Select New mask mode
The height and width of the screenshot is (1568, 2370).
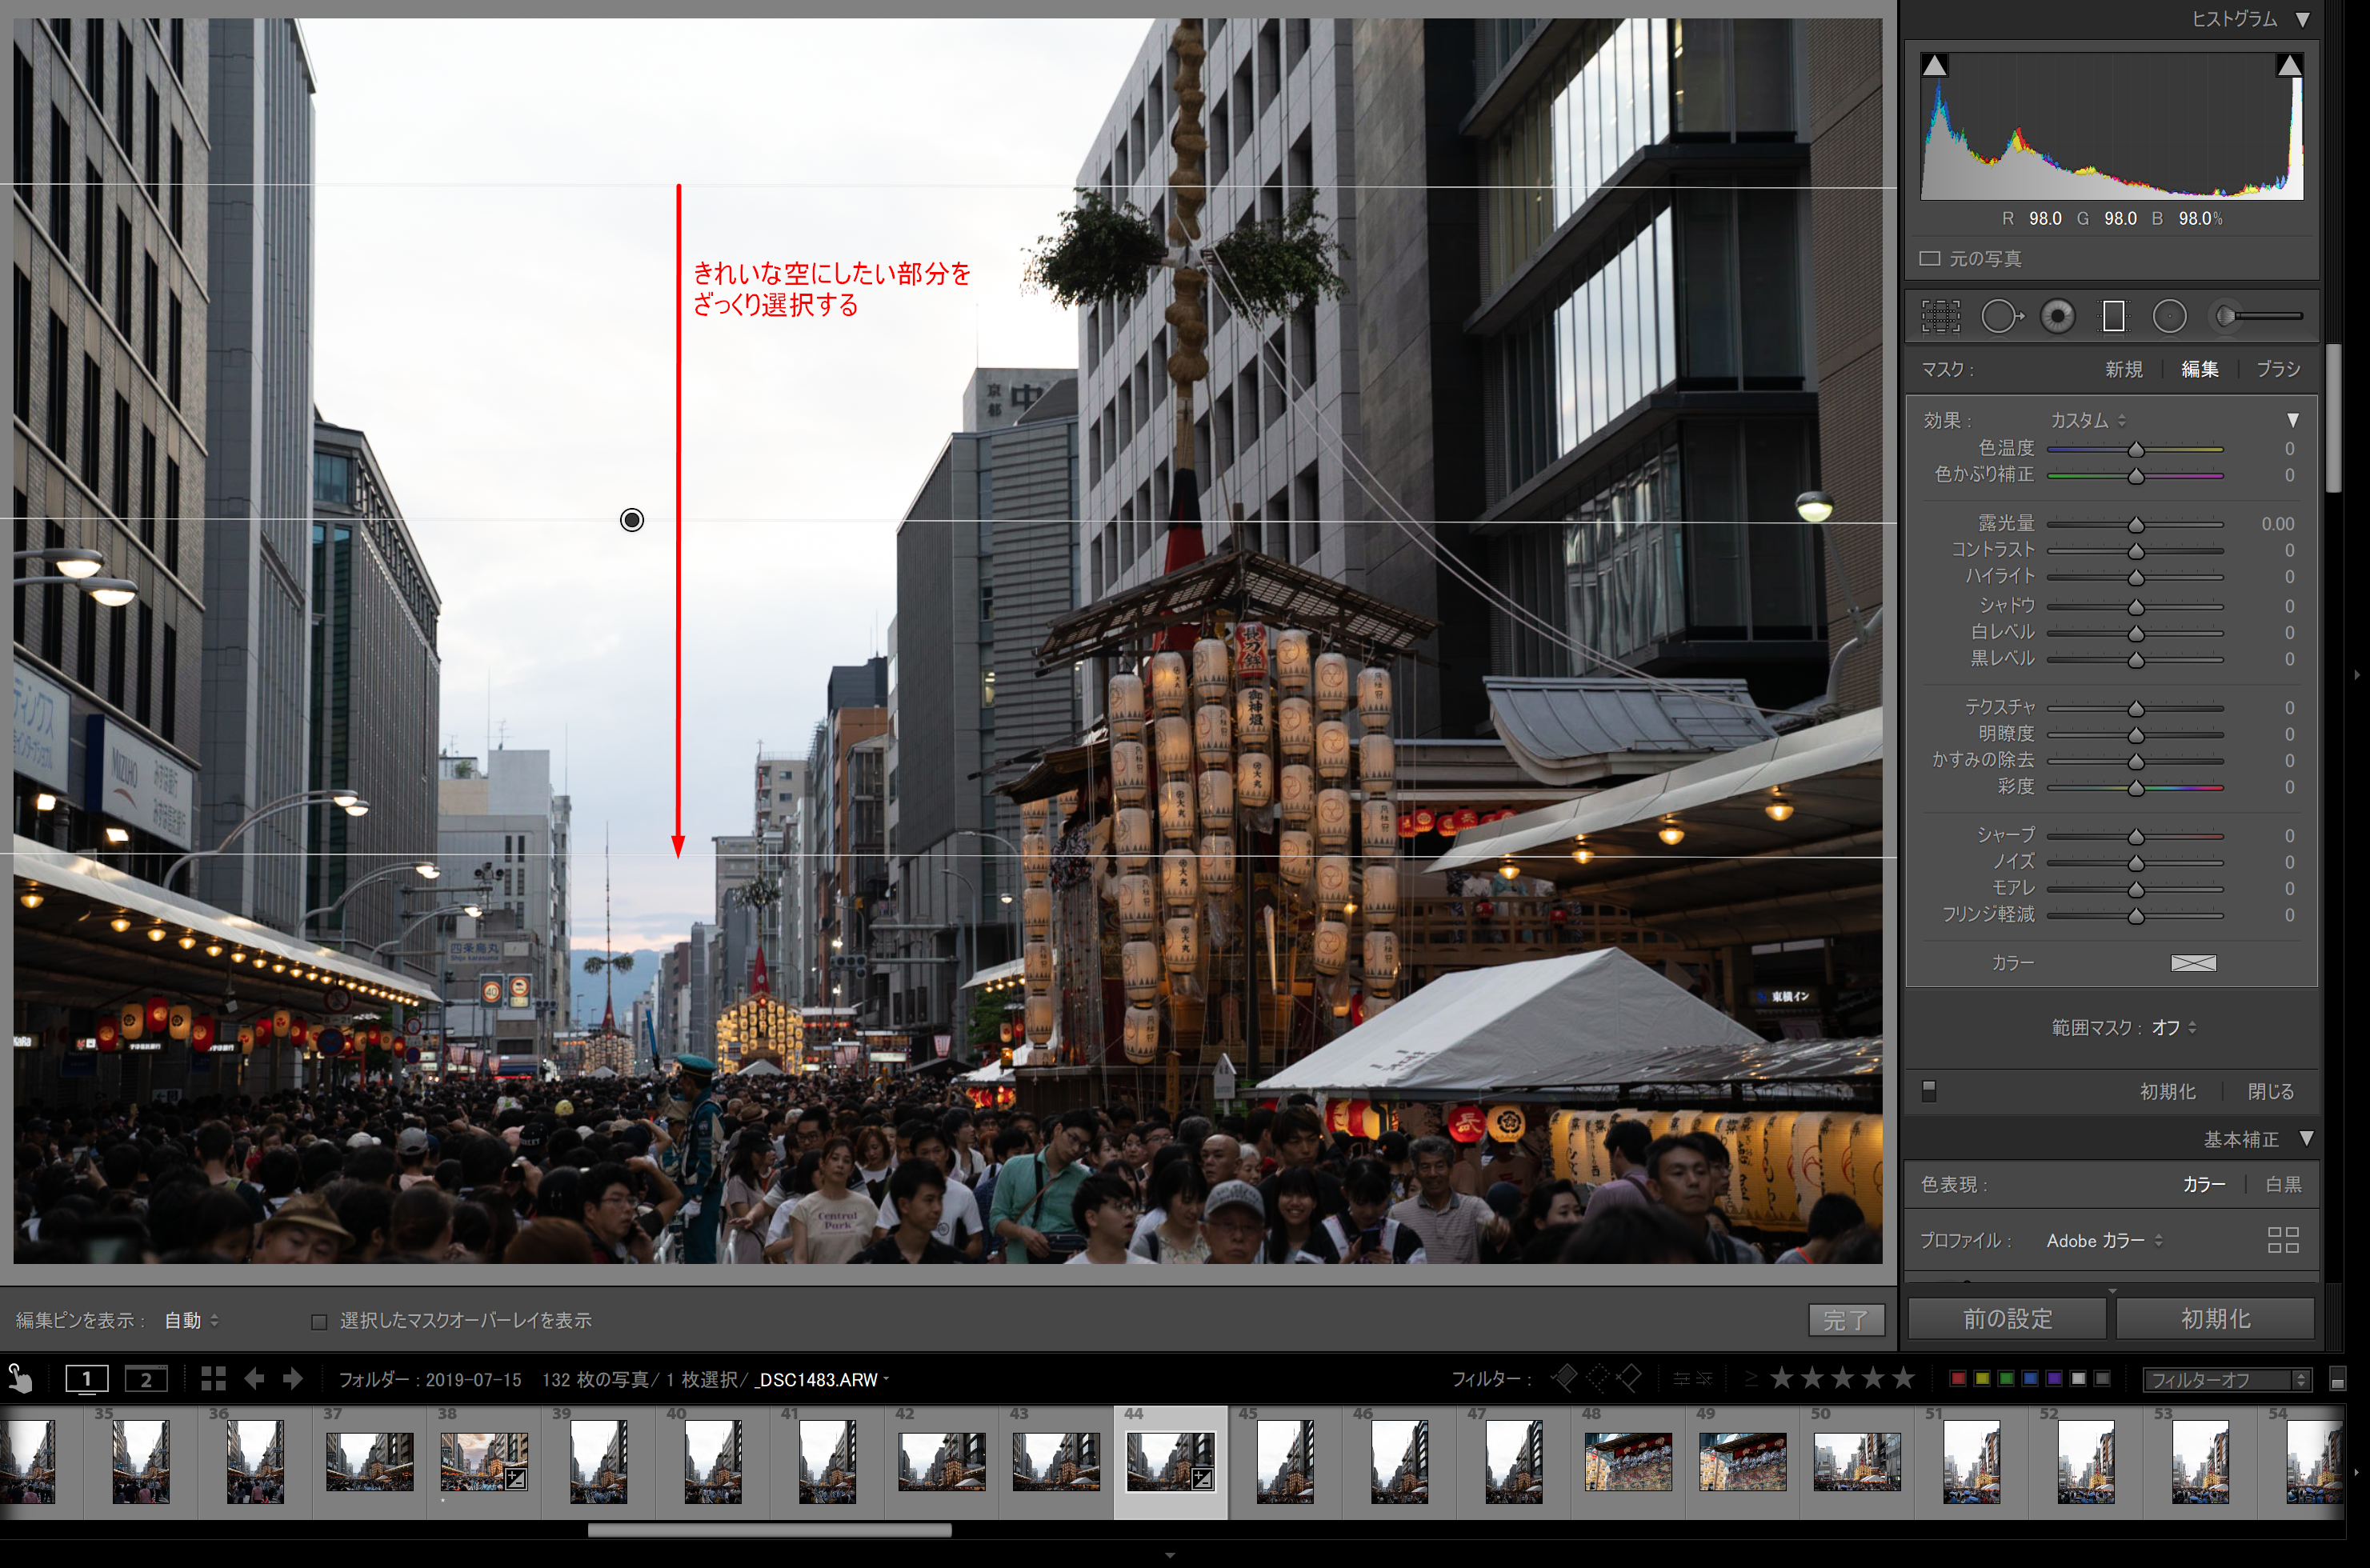tap(2123, 369)
